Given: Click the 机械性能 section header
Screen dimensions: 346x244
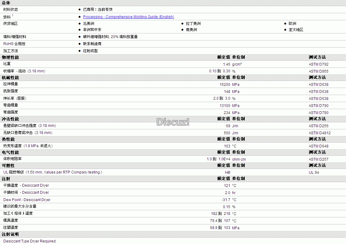Looking at the screenshot, I should (x=10, y=78).
